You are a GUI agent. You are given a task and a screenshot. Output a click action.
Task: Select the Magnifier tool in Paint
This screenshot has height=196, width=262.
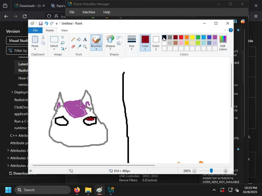tap(85, 46)
